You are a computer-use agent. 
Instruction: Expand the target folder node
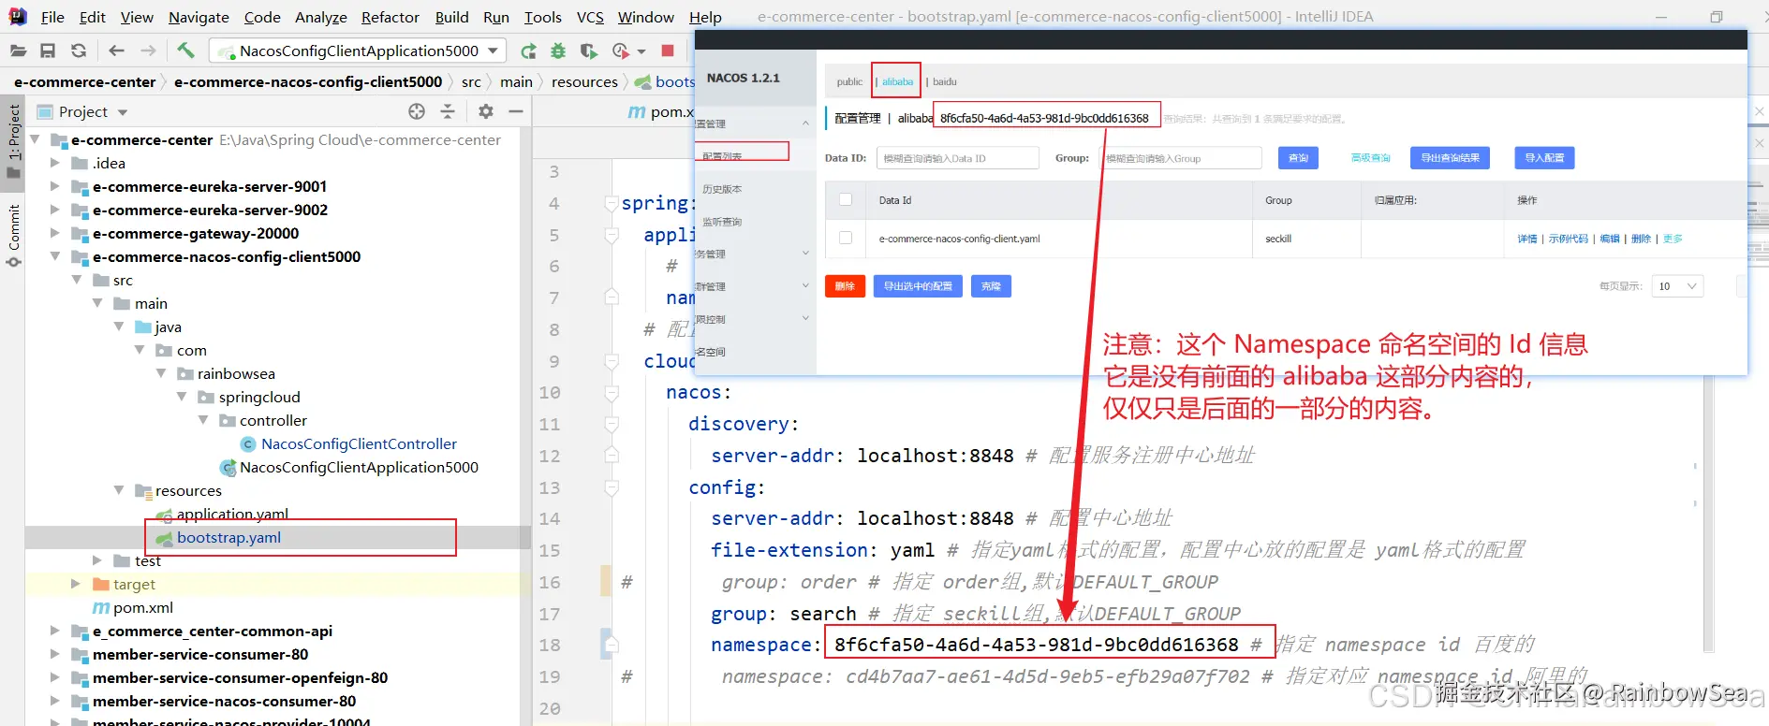pos(76,584)
